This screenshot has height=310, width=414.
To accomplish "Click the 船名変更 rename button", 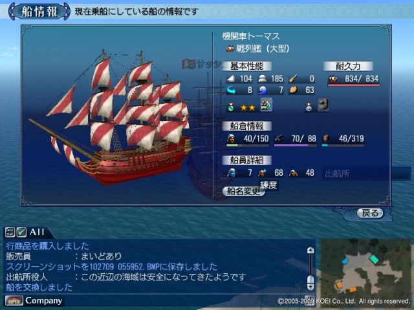I will 243,191.
